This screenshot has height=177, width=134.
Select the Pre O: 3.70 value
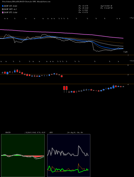tap(83, 6)
